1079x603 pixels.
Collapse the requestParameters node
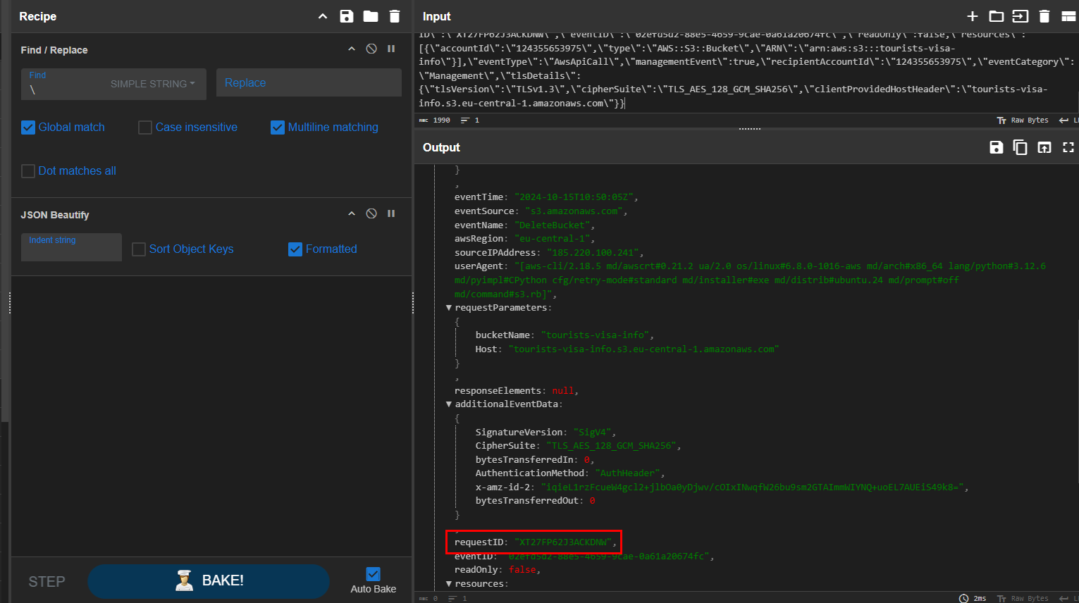[449, 308]
